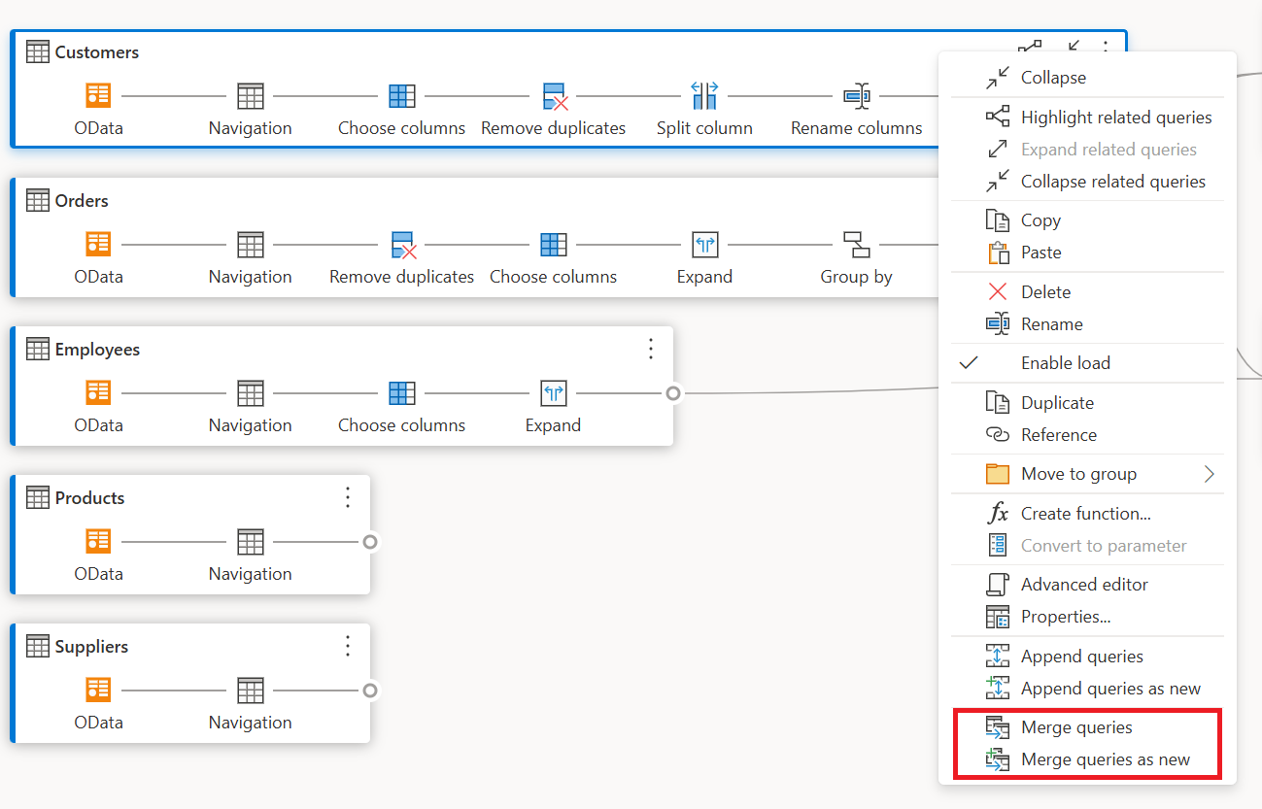Open the Suppliers query options menu

click(348, 646)
